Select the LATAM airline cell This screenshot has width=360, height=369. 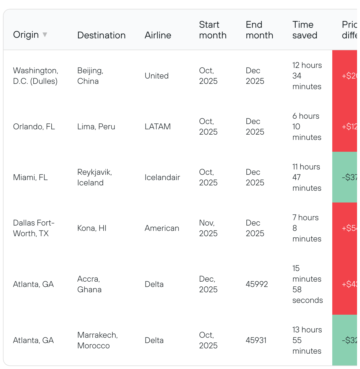coord(158,127)
